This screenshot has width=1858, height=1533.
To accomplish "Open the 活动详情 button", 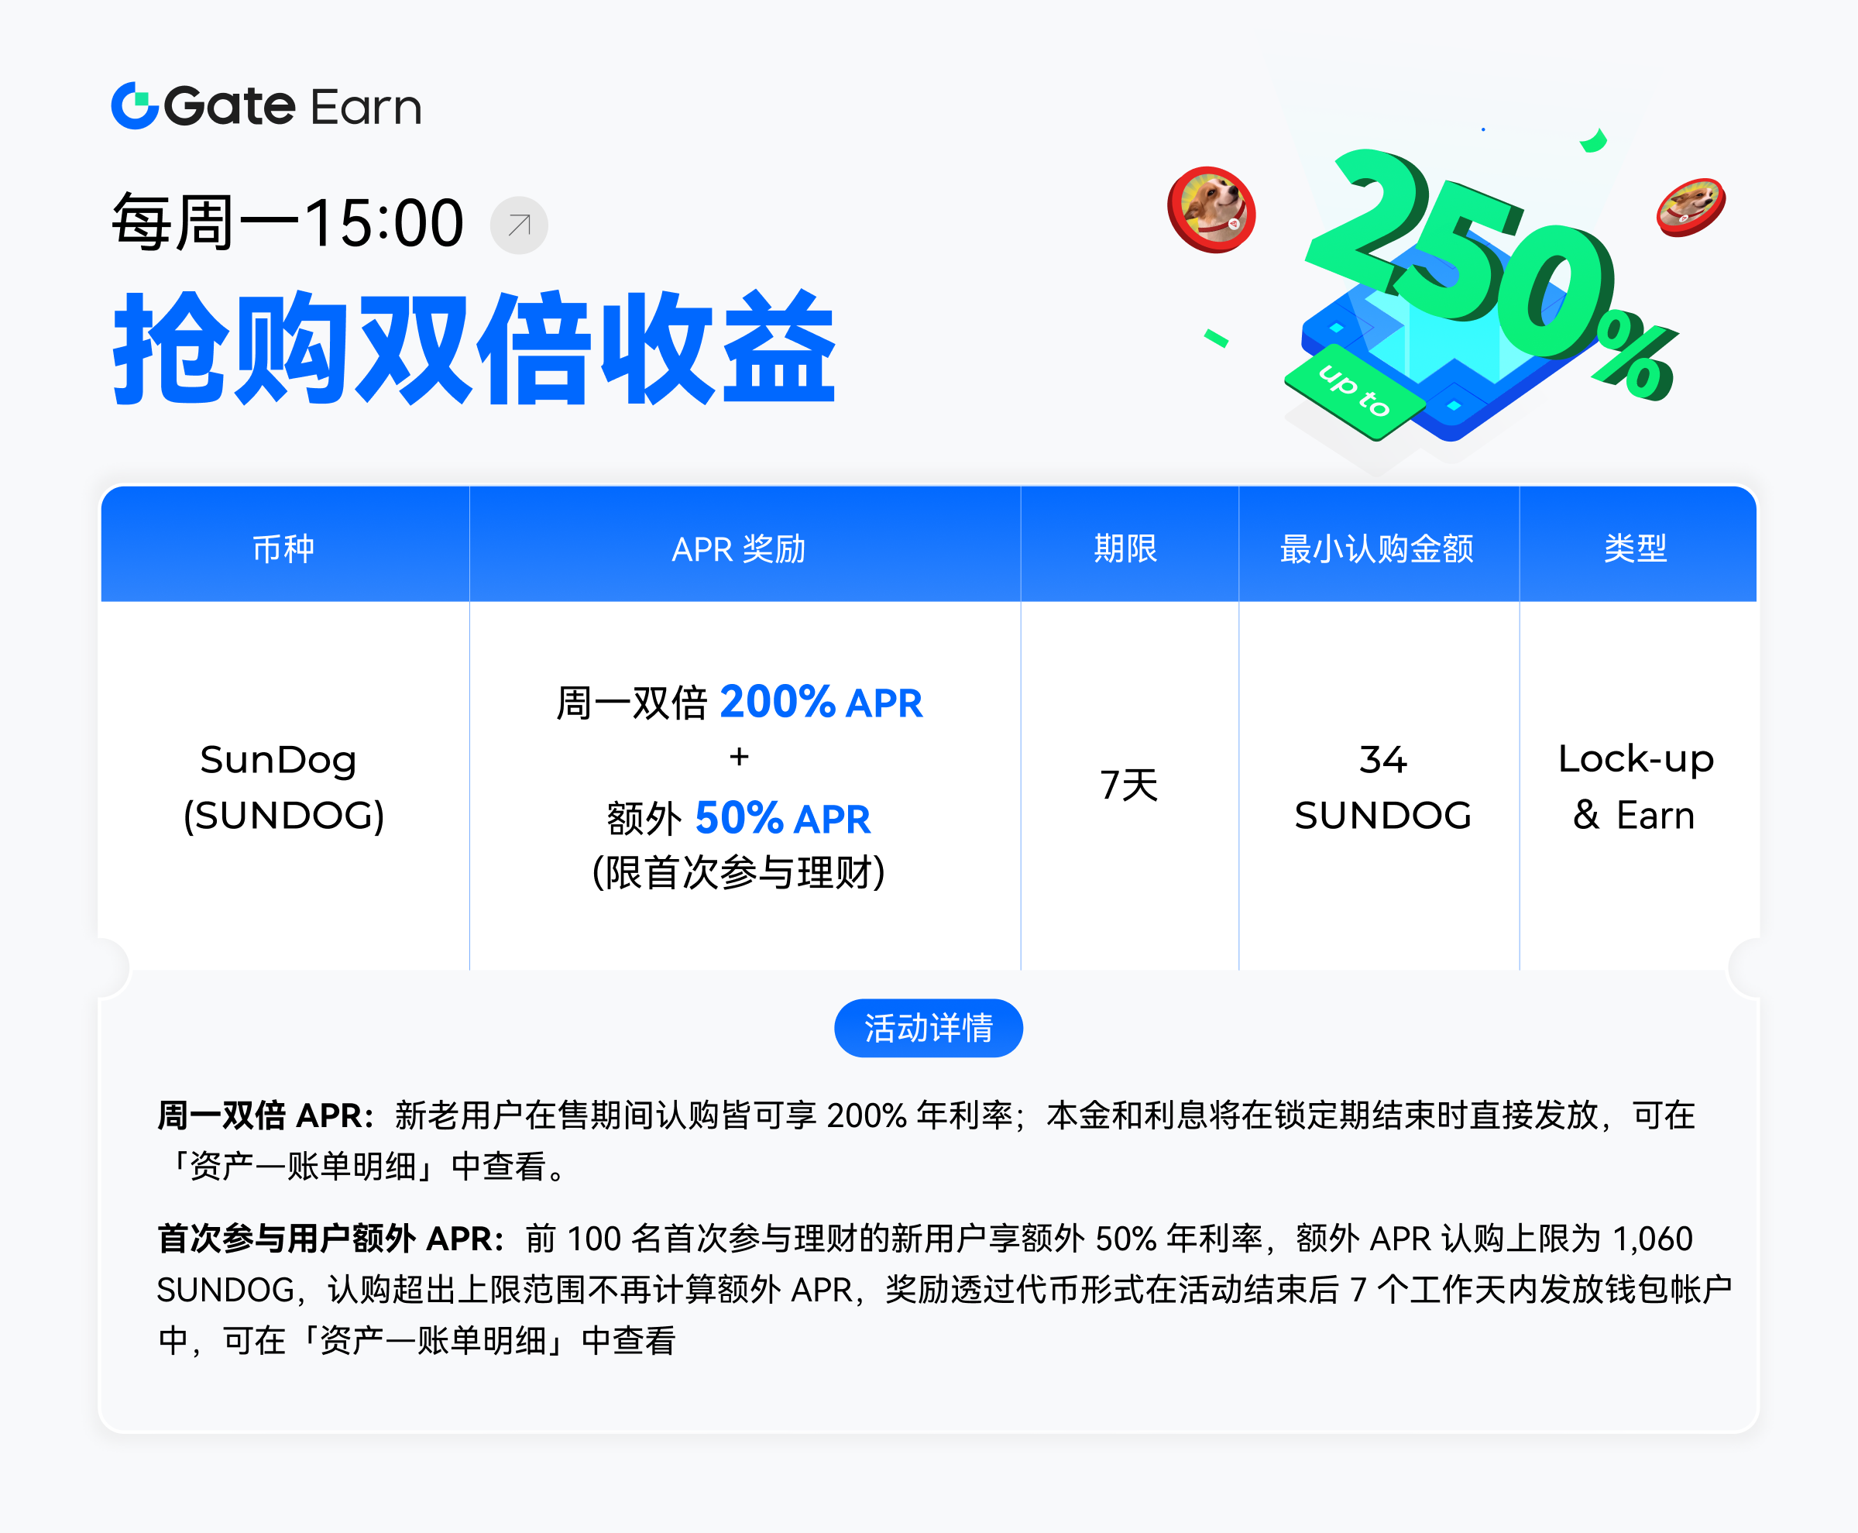I will (929, 1028).
